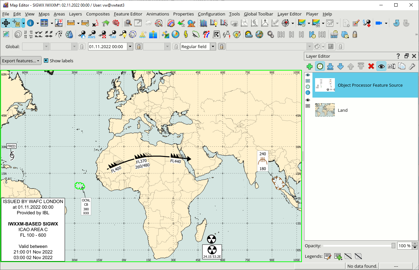Click the blue info icon in toolbar

30,23
